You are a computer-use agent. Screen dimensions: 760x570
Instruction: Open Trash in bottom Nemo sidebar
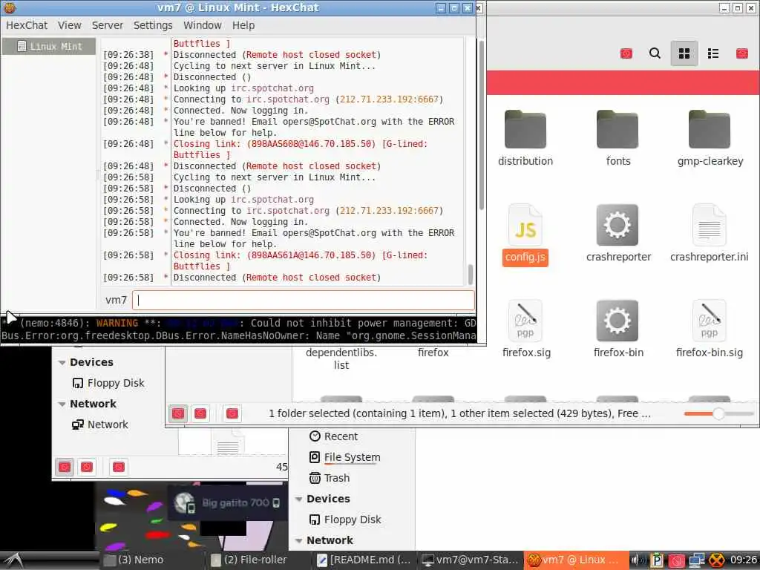tap(329, 478)
